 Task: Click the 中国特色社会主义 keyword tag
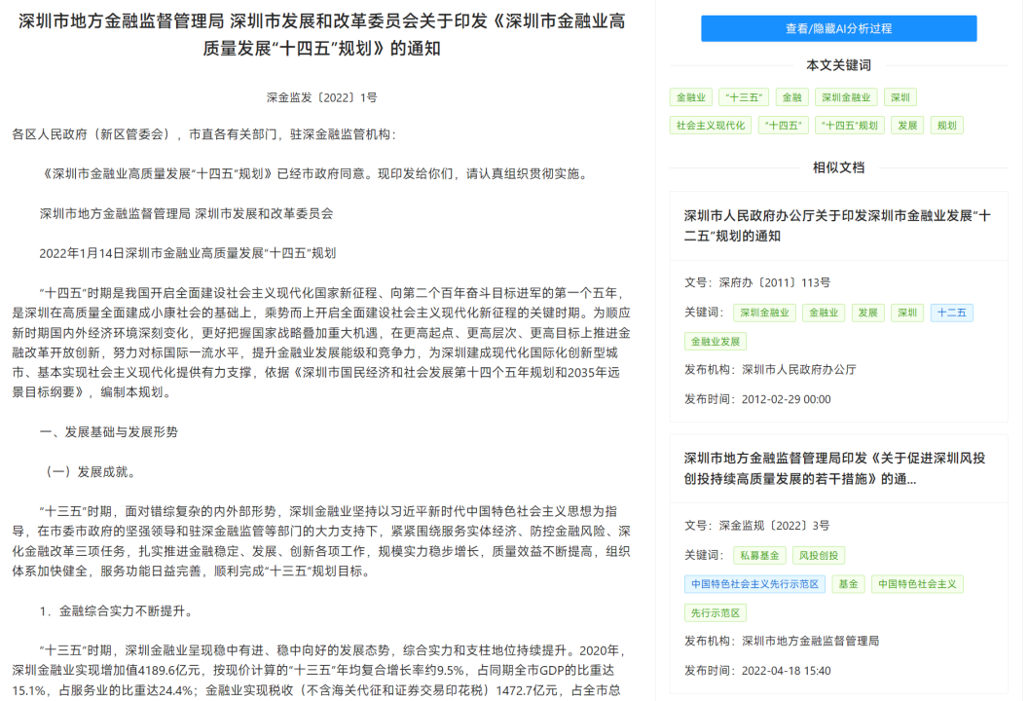[x=916, y=582]
